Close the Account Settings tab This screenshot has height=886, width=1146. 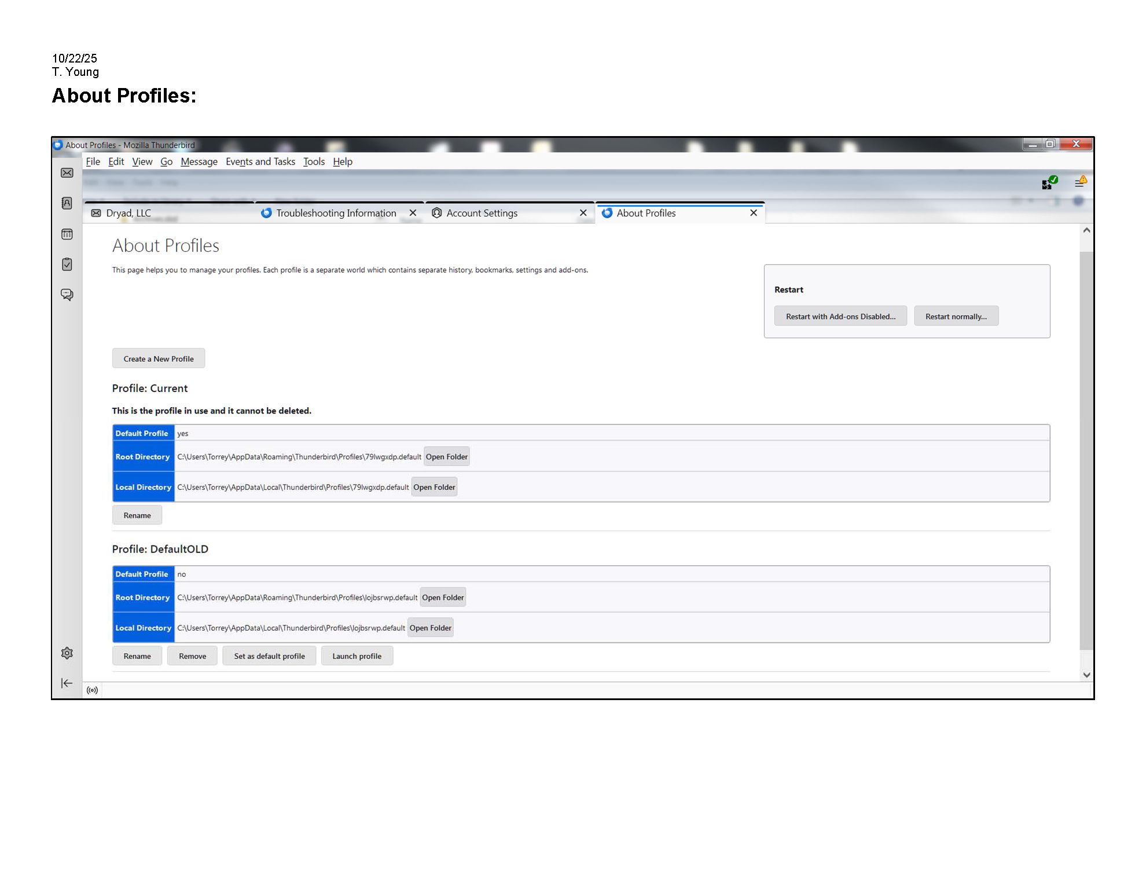pyautogui.click(x=583, y=213)
